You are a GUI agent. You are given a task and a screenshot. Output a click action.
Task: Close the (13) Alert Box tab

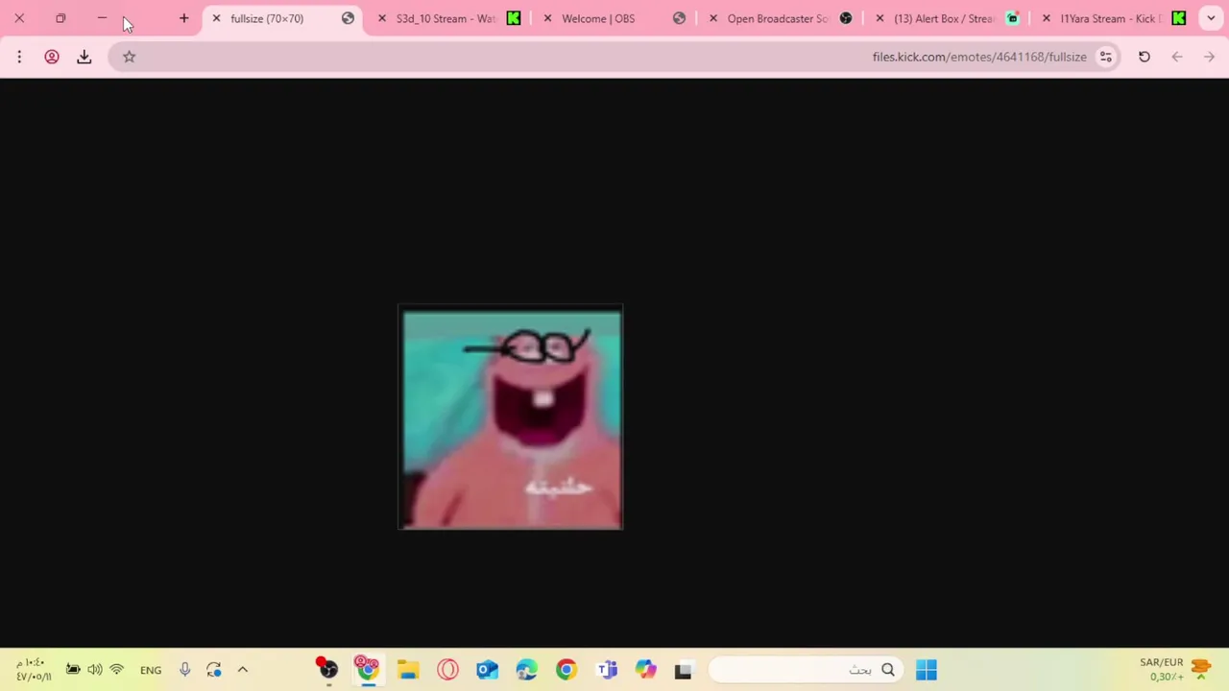[x=880, y=18]
